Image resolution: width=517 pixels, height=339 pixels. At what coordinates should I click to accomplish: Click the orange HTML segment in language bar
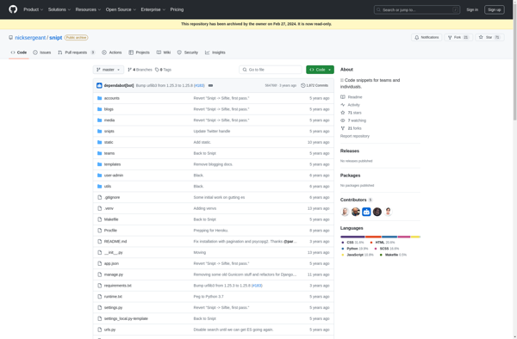(x=373, y=237)
